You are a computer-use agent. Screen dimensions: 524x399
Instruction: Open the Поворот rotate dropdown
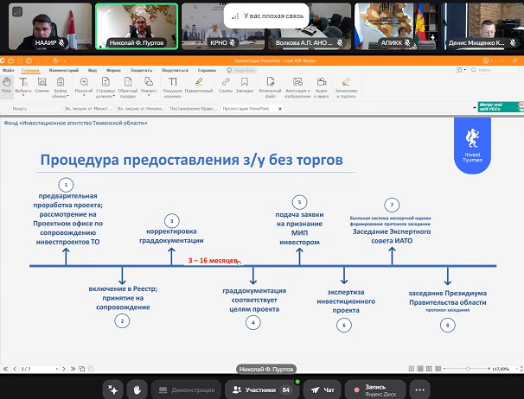coord(149,85)
